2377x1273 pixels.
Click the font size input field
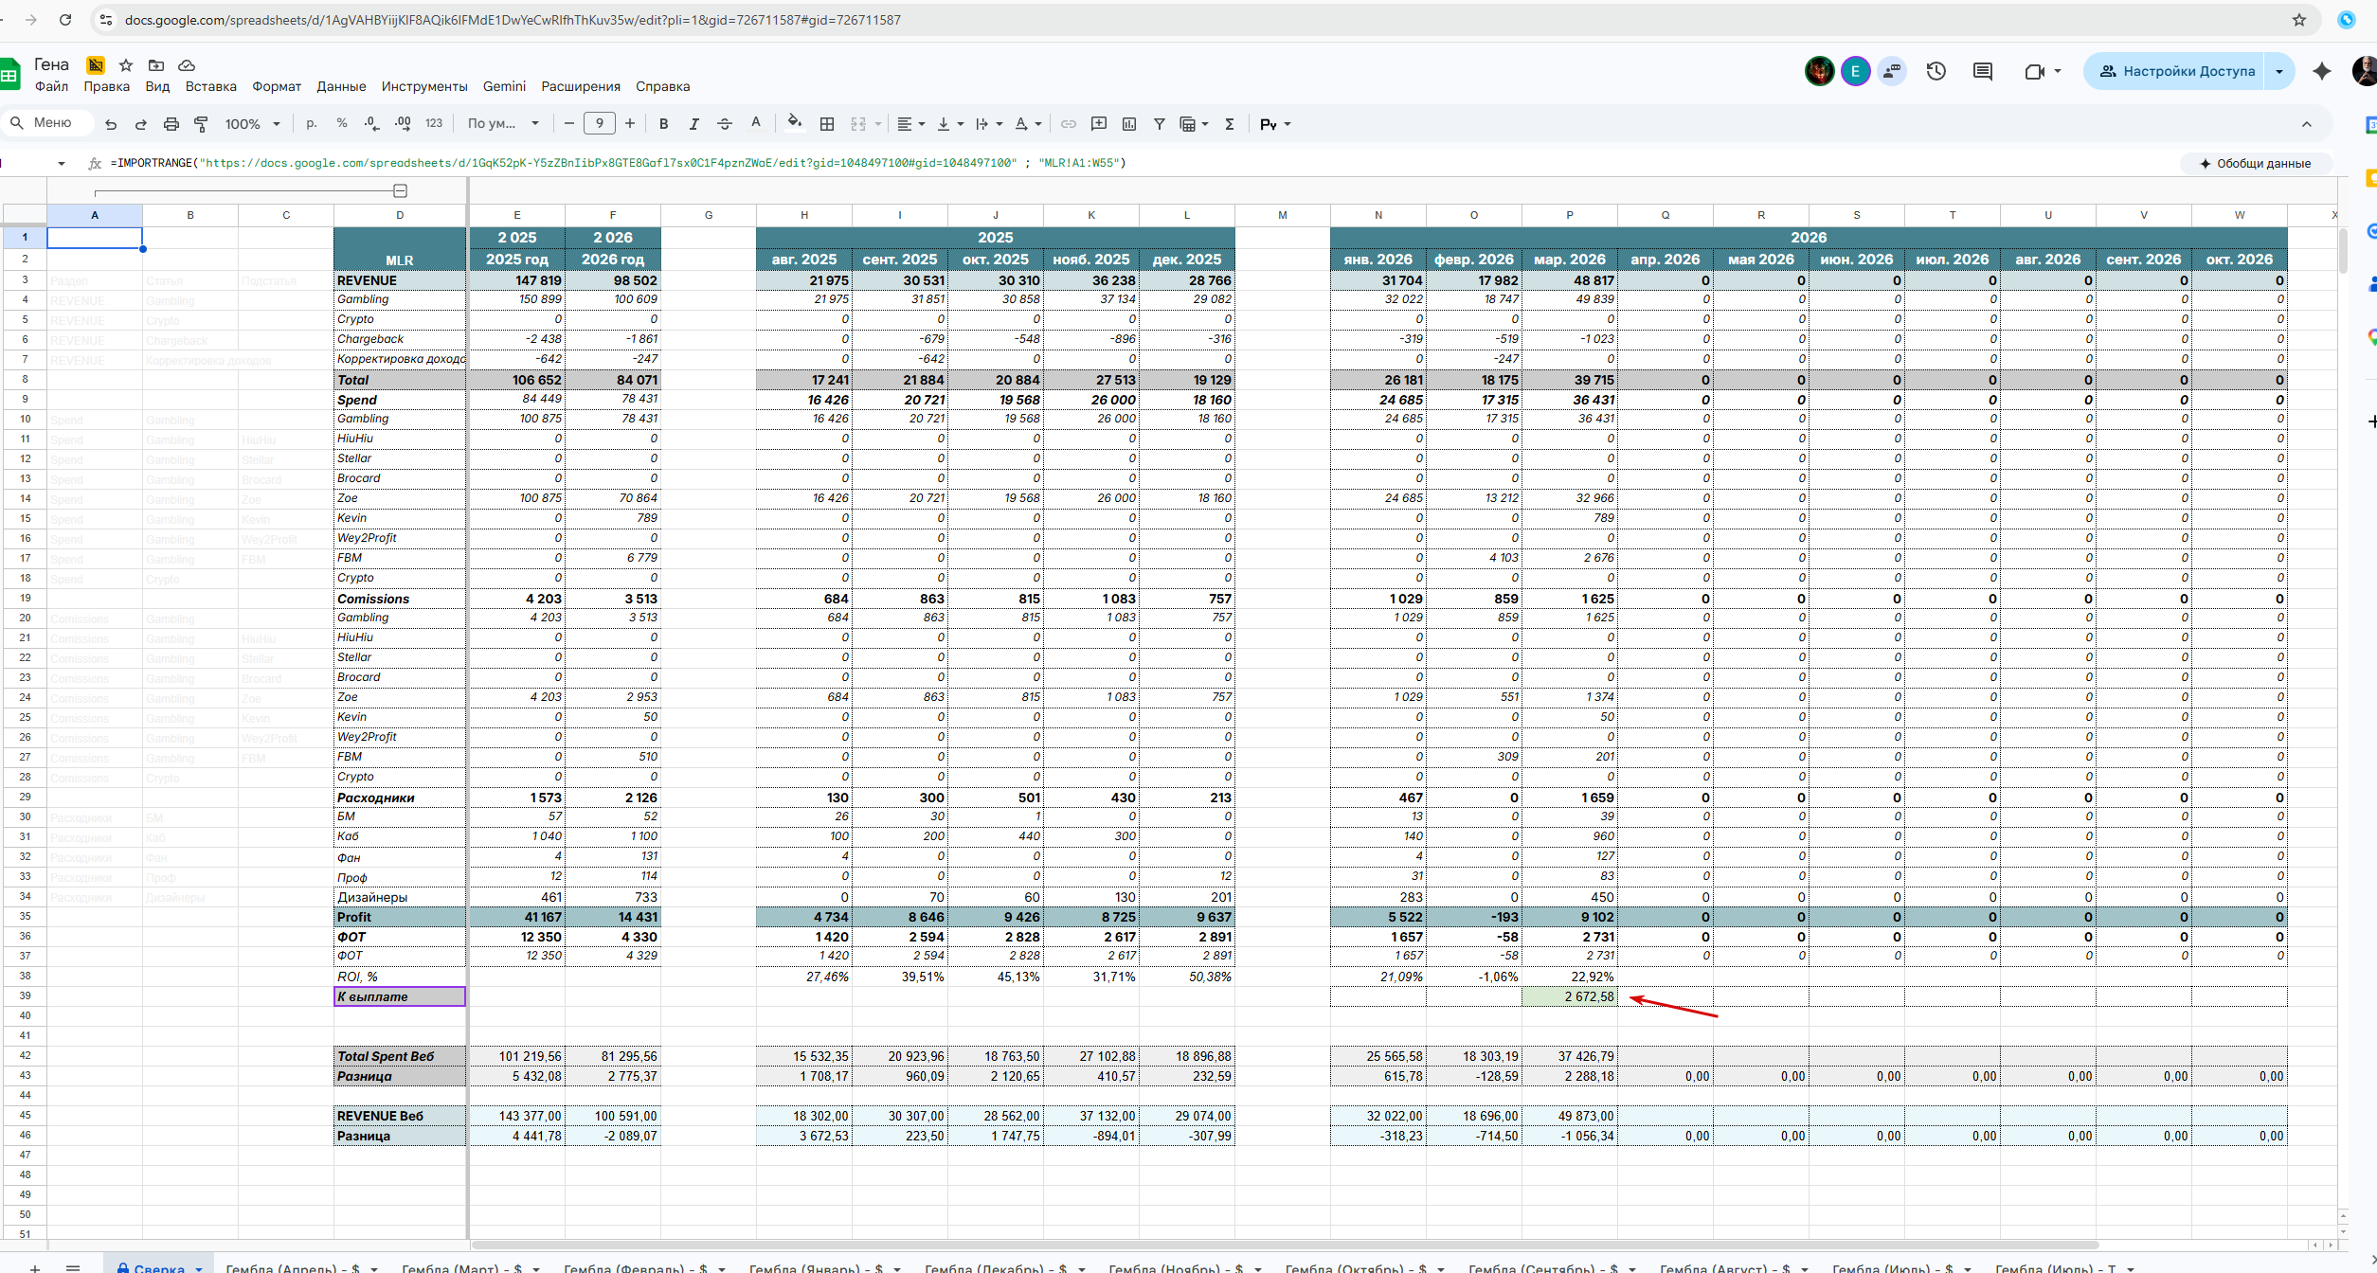599,123
